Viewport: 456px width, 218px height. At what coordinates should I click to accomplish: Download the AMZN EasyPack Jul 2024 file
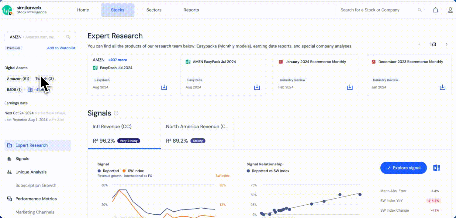257,87
